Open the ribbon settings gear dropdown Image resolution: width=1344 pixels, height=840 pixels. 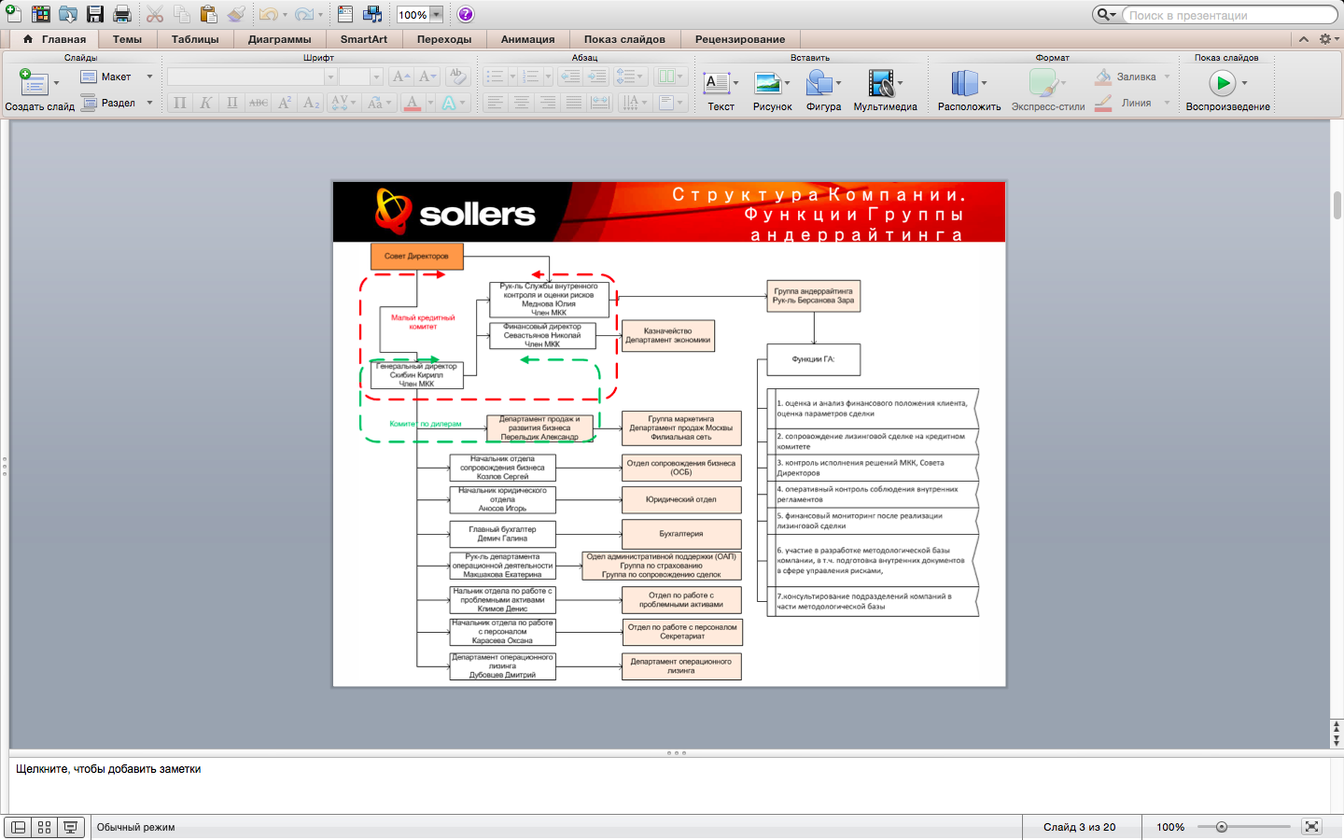tap(1329, 39)
